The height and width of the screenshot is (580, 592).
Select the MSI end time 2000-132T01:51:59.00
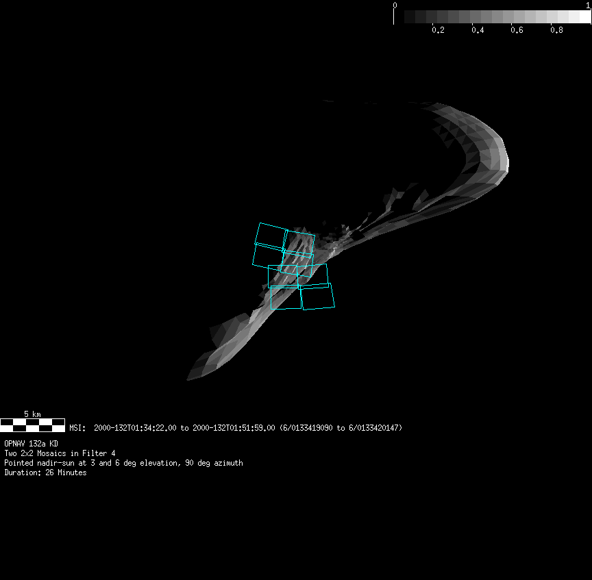point(234,428)
